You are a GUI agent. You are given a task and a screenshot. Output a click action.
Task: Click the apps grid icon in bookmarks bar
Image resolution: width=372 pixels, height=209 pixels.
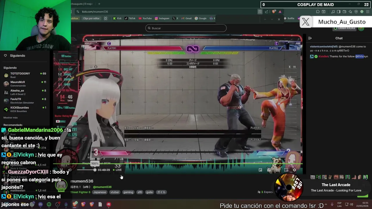point(105,18)
